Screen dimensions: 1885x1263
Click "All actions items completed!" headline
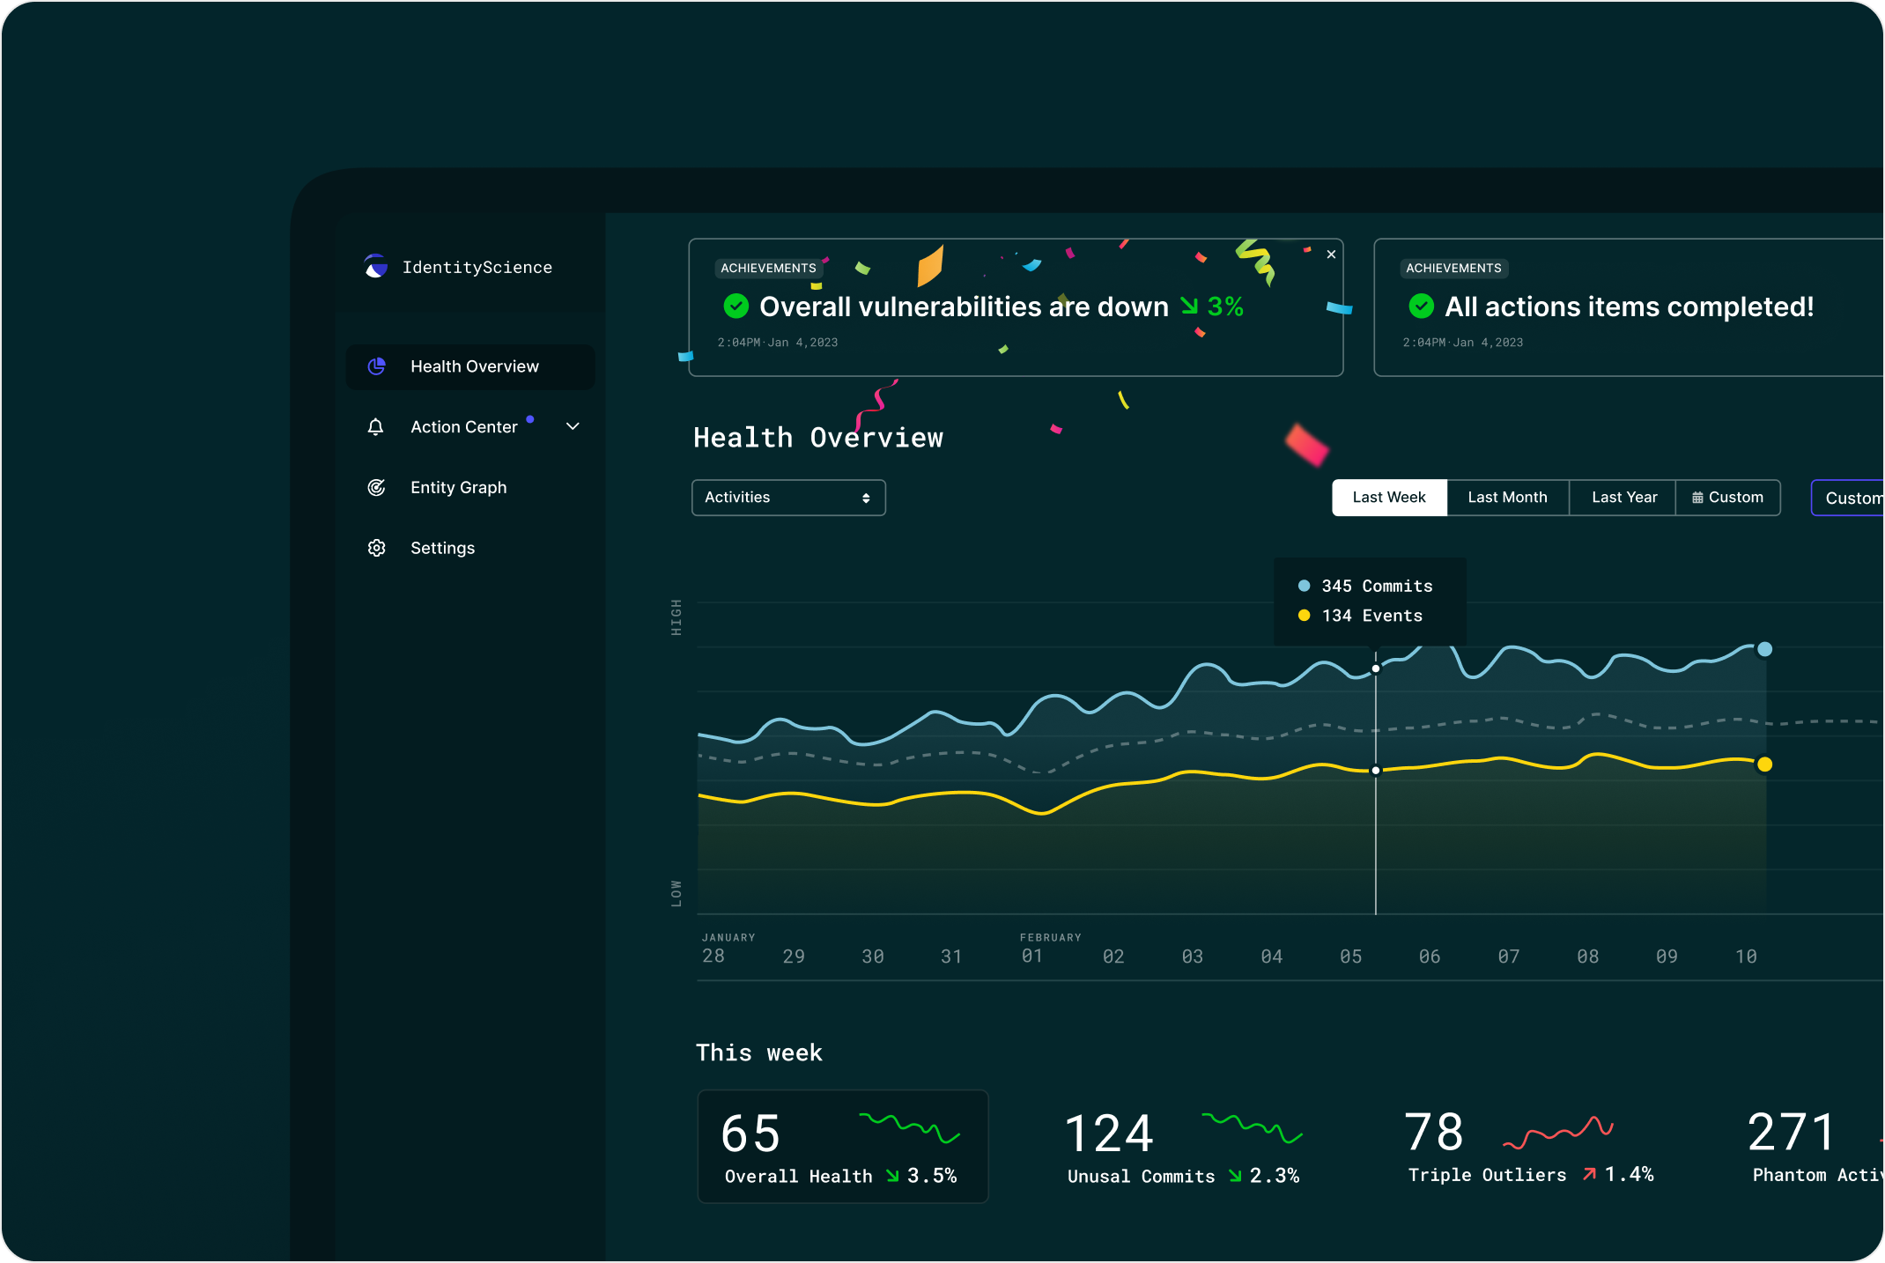point(1629,307)
